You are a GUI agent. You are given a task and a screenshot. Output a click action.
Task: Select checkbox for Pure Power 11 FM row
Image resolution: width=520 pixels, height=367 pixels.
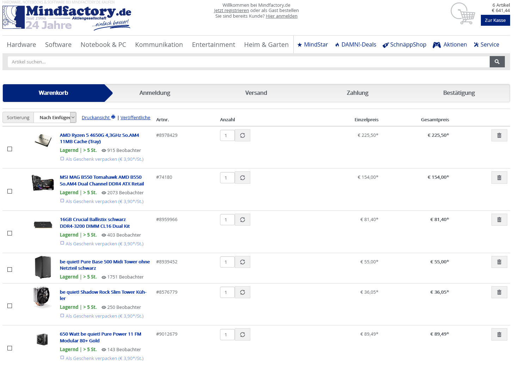(x=10, y=348)
